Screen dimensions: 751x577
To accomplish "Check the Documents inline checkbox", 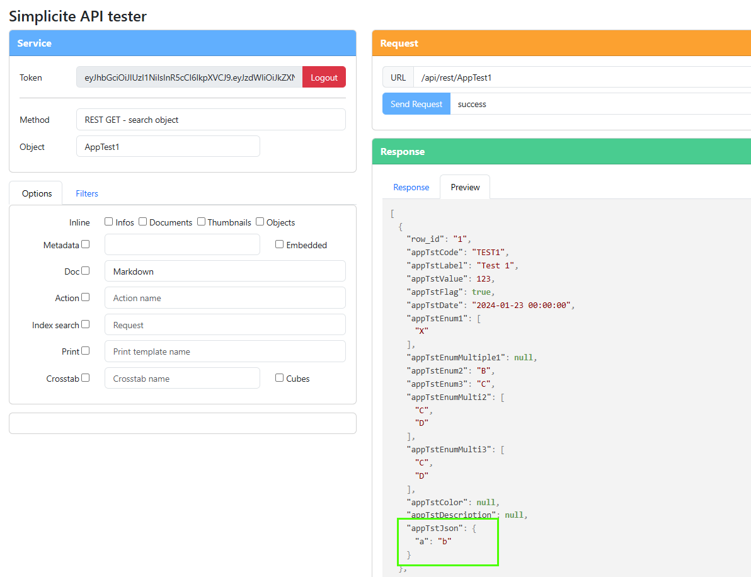I will 143,222.
